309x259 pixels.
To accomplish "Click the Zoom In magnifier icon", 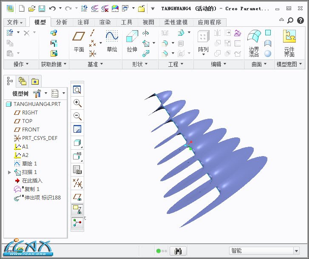I will 77,103.
